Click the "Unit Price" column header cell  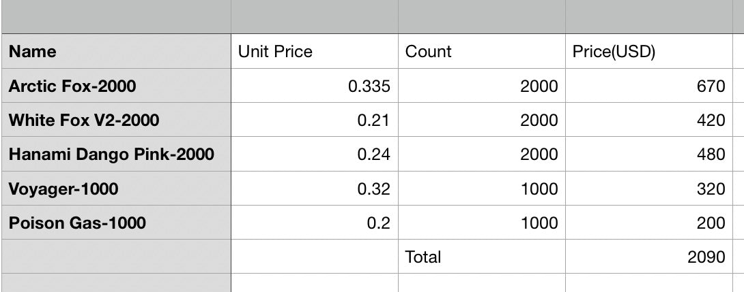point(315,52)
